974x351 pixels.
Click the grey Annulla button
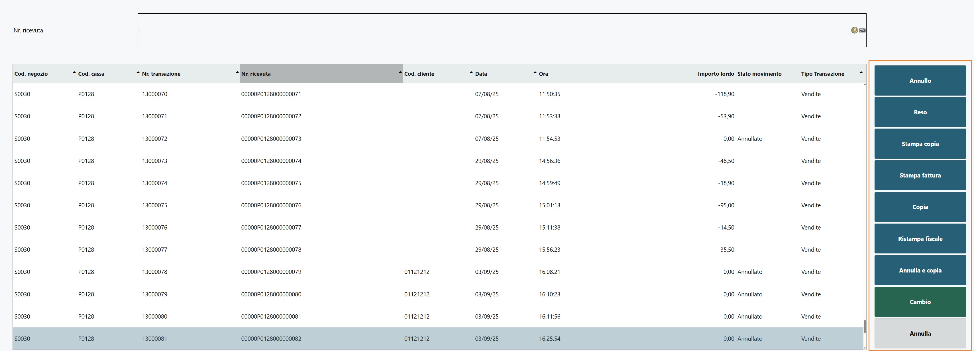click(920, 333)
